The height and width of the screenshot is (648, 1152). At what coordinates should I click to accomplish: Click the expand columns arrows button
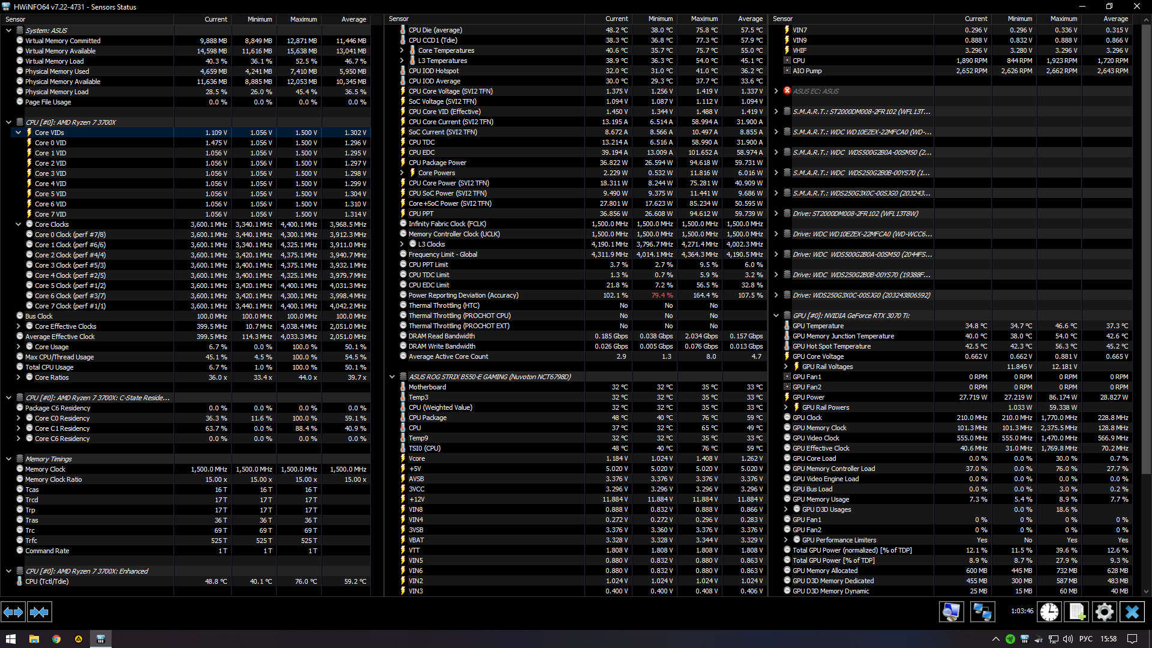[x=13, y=612]
